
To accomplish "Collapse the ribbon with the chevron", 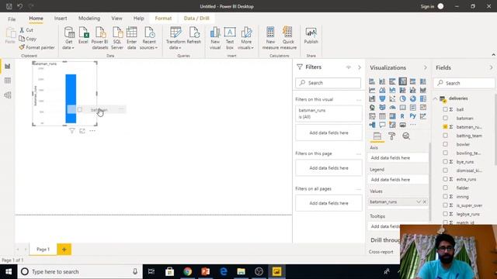I will click(493, 55).
